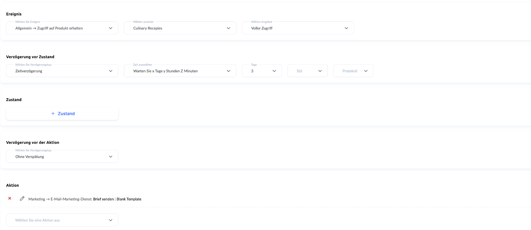Image resolution: width=531 pixels, height=230 pixels.
Task: Click chevron arrow in Ohne Verspätung field
Action: point(111,157)
